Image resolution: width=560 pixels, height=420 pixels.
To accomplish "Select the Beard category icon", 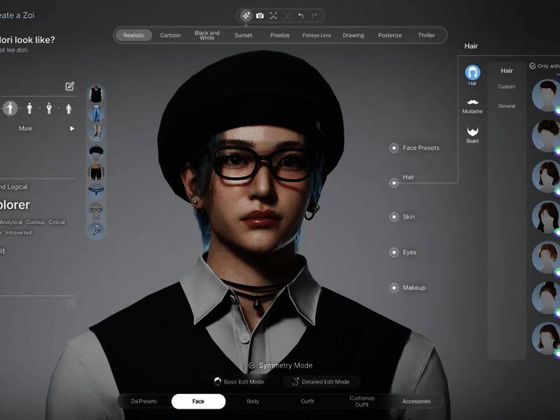I will [x=472, y=134].
